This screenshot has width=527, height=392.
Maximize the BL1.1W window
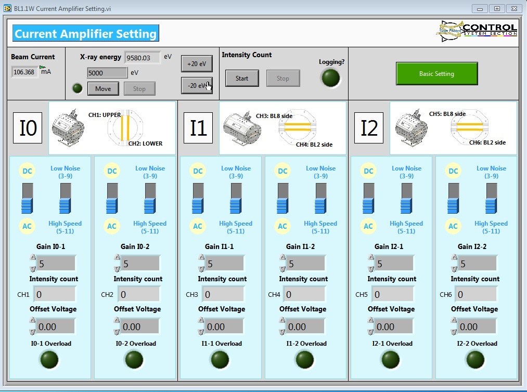pos(497,9)
